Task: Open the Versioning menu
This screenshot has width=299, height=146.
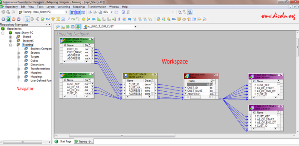Action: (64, 7)
